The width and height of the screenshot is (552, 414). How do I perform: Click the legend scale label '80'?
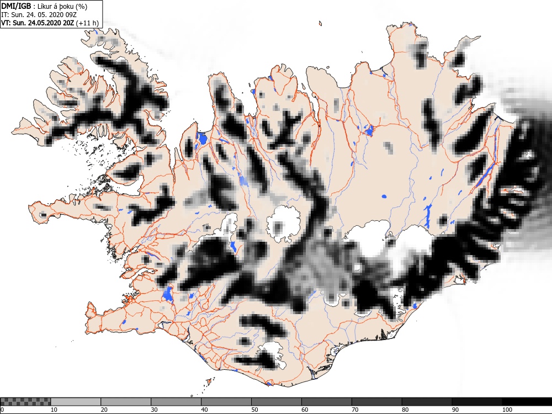click(405, 410)
